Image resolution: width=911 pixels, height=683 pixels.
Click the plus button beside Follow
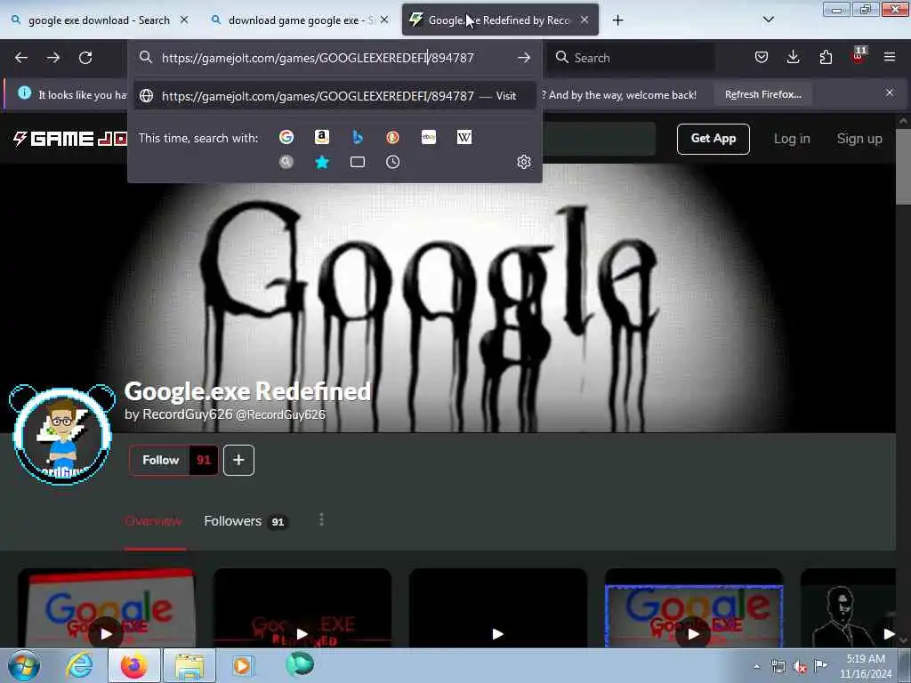tap(238, 460)
